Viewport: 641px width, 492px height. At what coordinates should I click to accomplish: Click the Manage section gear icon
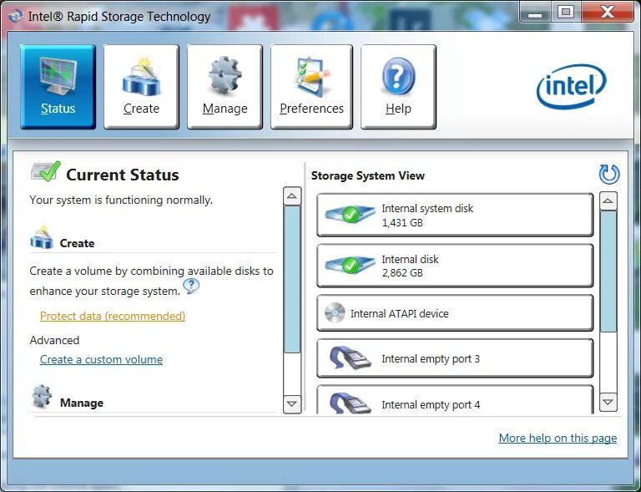(x=42, y=396)
